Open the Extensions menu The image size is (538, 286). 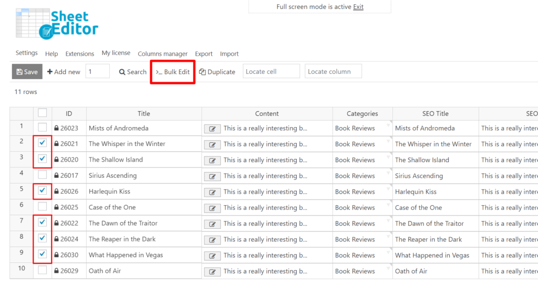[x=80, y=54]
